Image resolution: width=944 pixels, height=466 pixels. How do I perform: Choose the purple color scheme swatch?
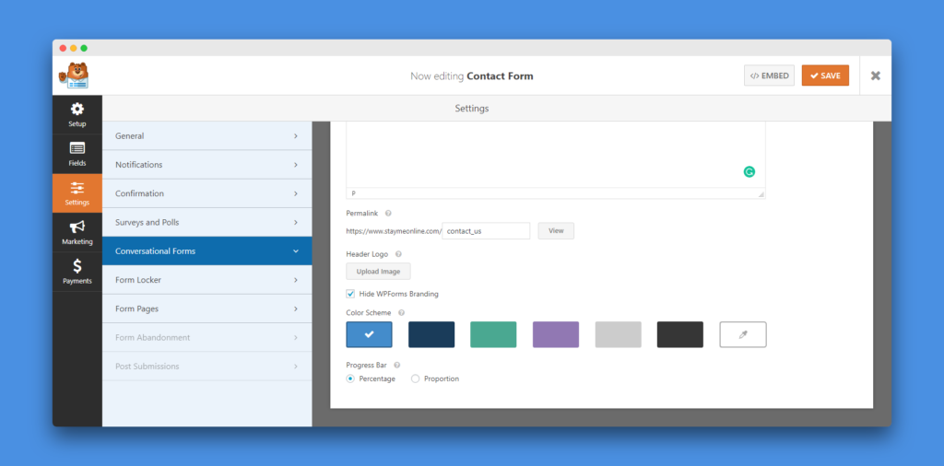[x=556, y=334]
